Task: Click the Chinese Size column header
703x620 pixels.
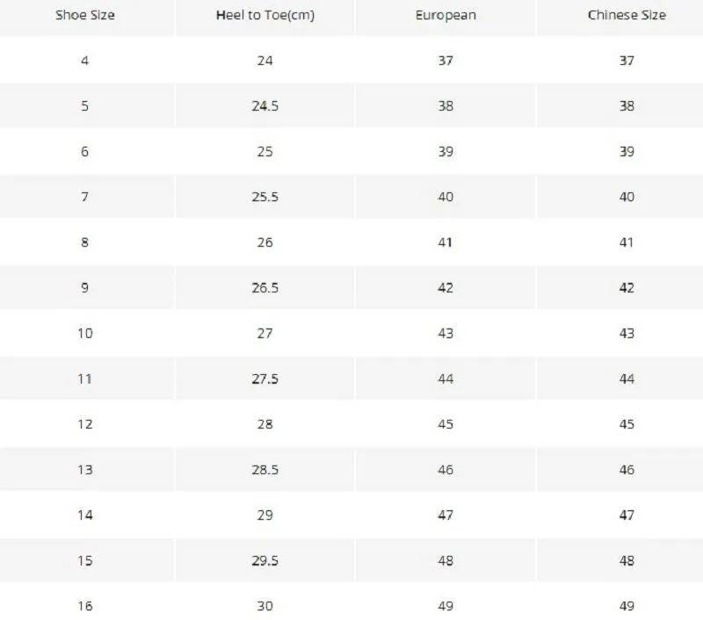Action: coord(627,15)
